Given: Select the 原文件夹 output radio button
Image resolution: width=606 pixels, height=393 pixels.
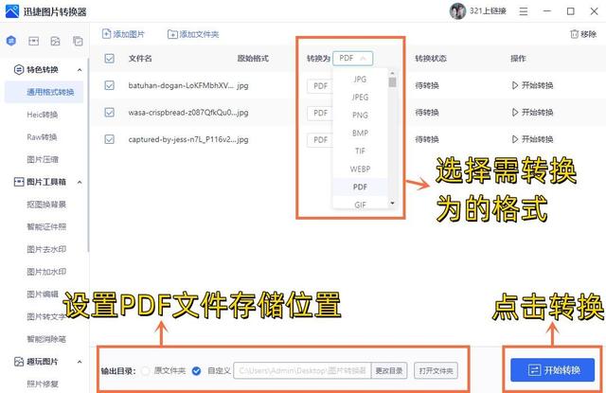Looking at the screenshot, I should [145, 371].
